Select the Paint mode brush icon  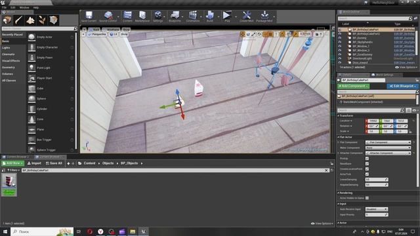pos(19,20)
